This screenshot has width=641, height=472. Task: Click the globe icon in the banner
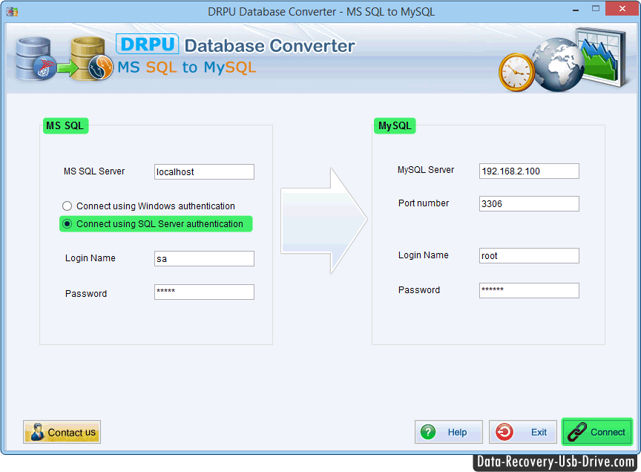coord(559,65)
